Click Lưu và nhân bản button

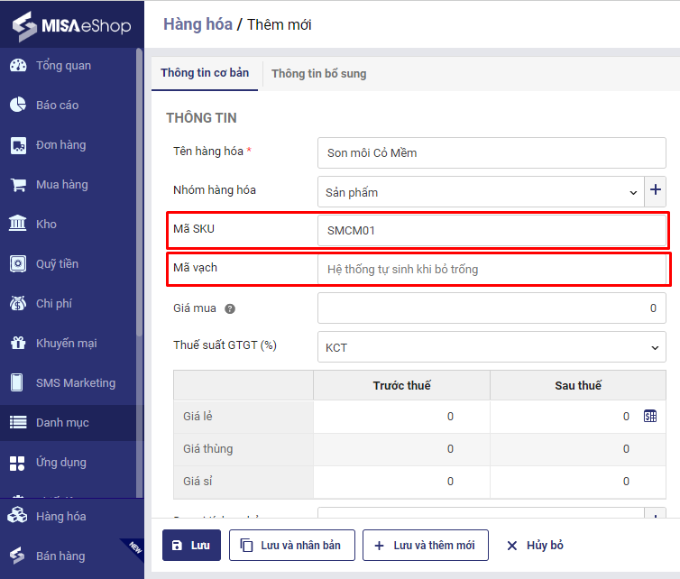(x=292, y=545)
